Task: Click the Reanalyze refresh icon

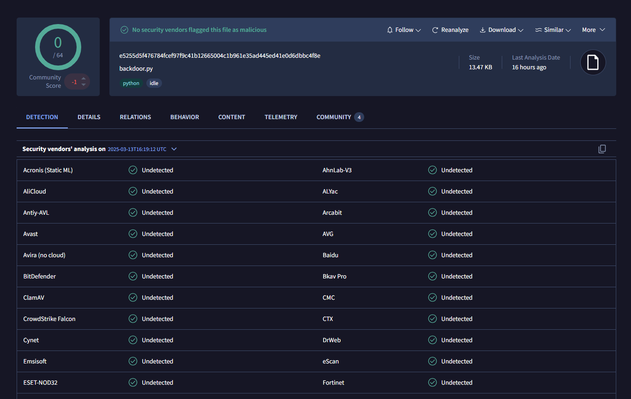Action: point(435,30)
